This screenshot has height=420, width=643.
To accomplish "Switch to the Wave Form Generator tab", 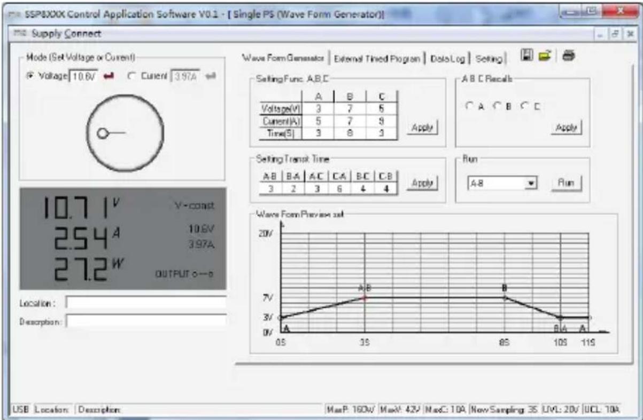I will (x=283, y=58).
